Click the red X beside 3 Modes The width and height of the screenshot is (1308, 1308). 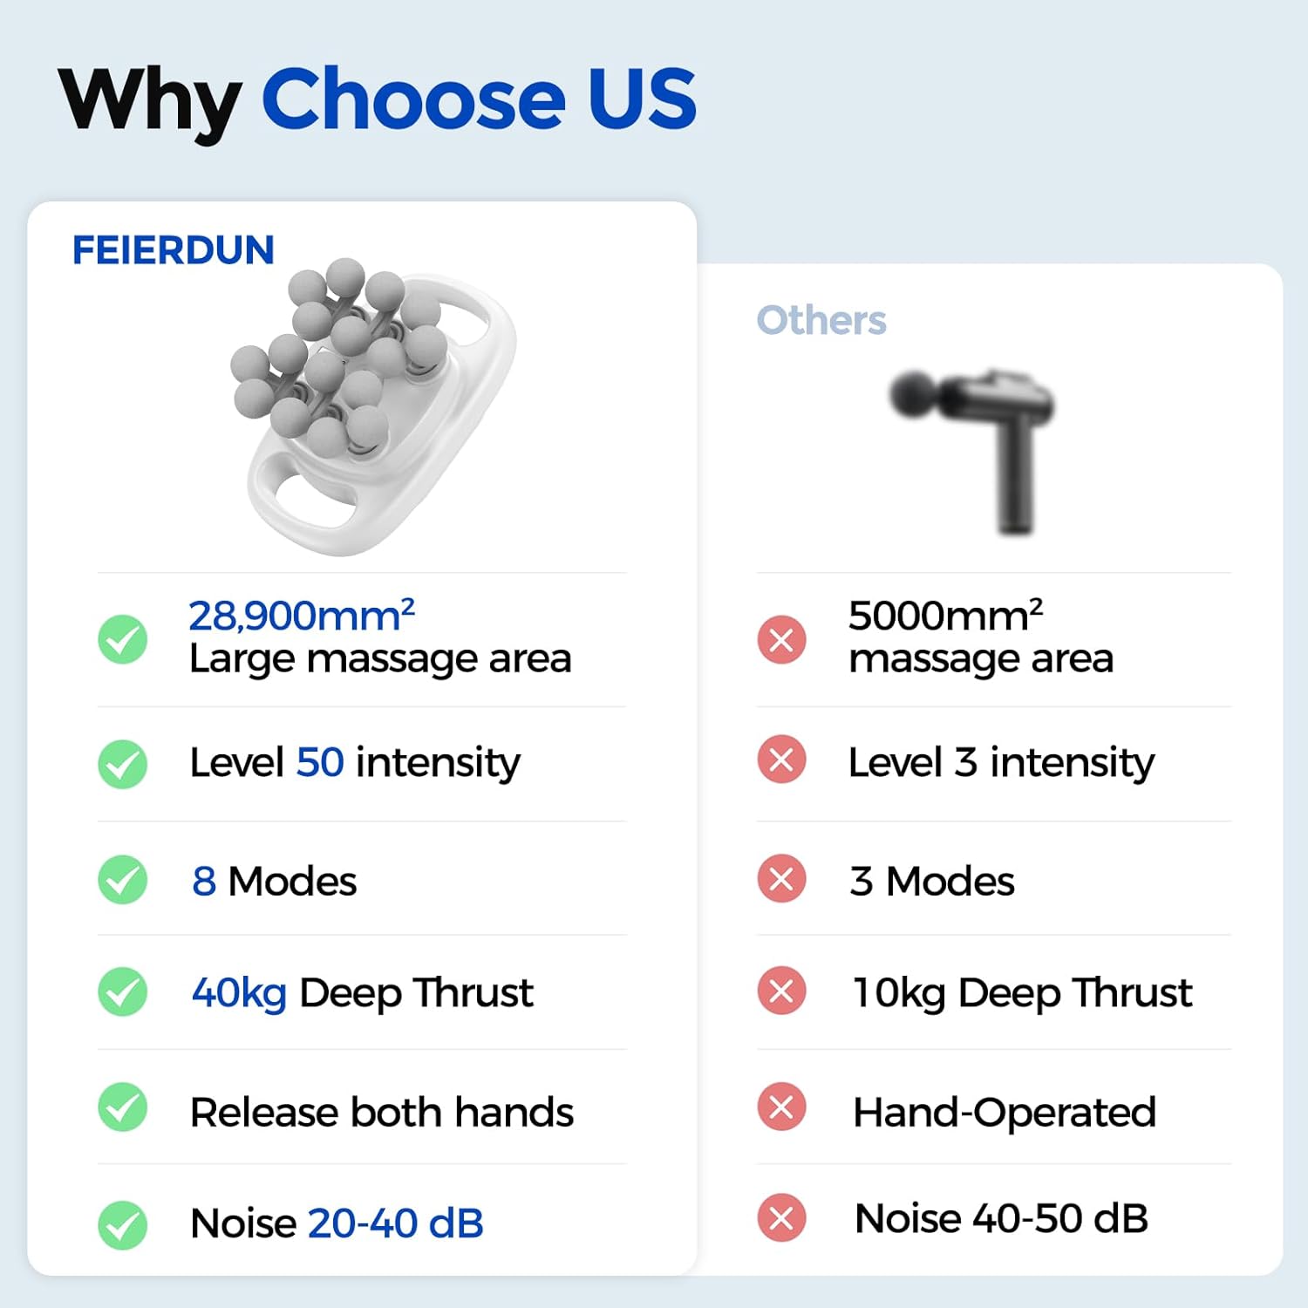(x=781, y=878)
